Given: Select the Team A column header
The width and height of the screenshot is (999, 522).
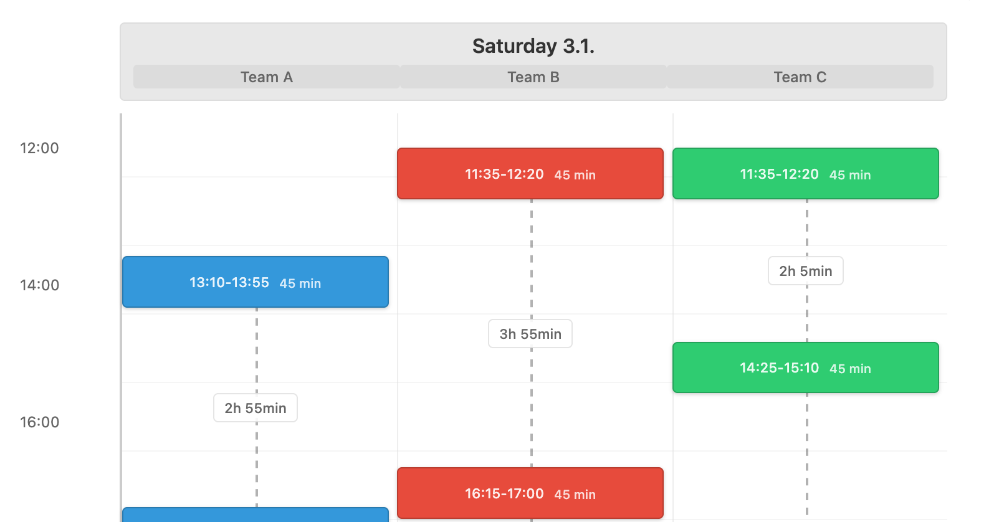Looking at the screenshot, I should click(x=266, y=77).
